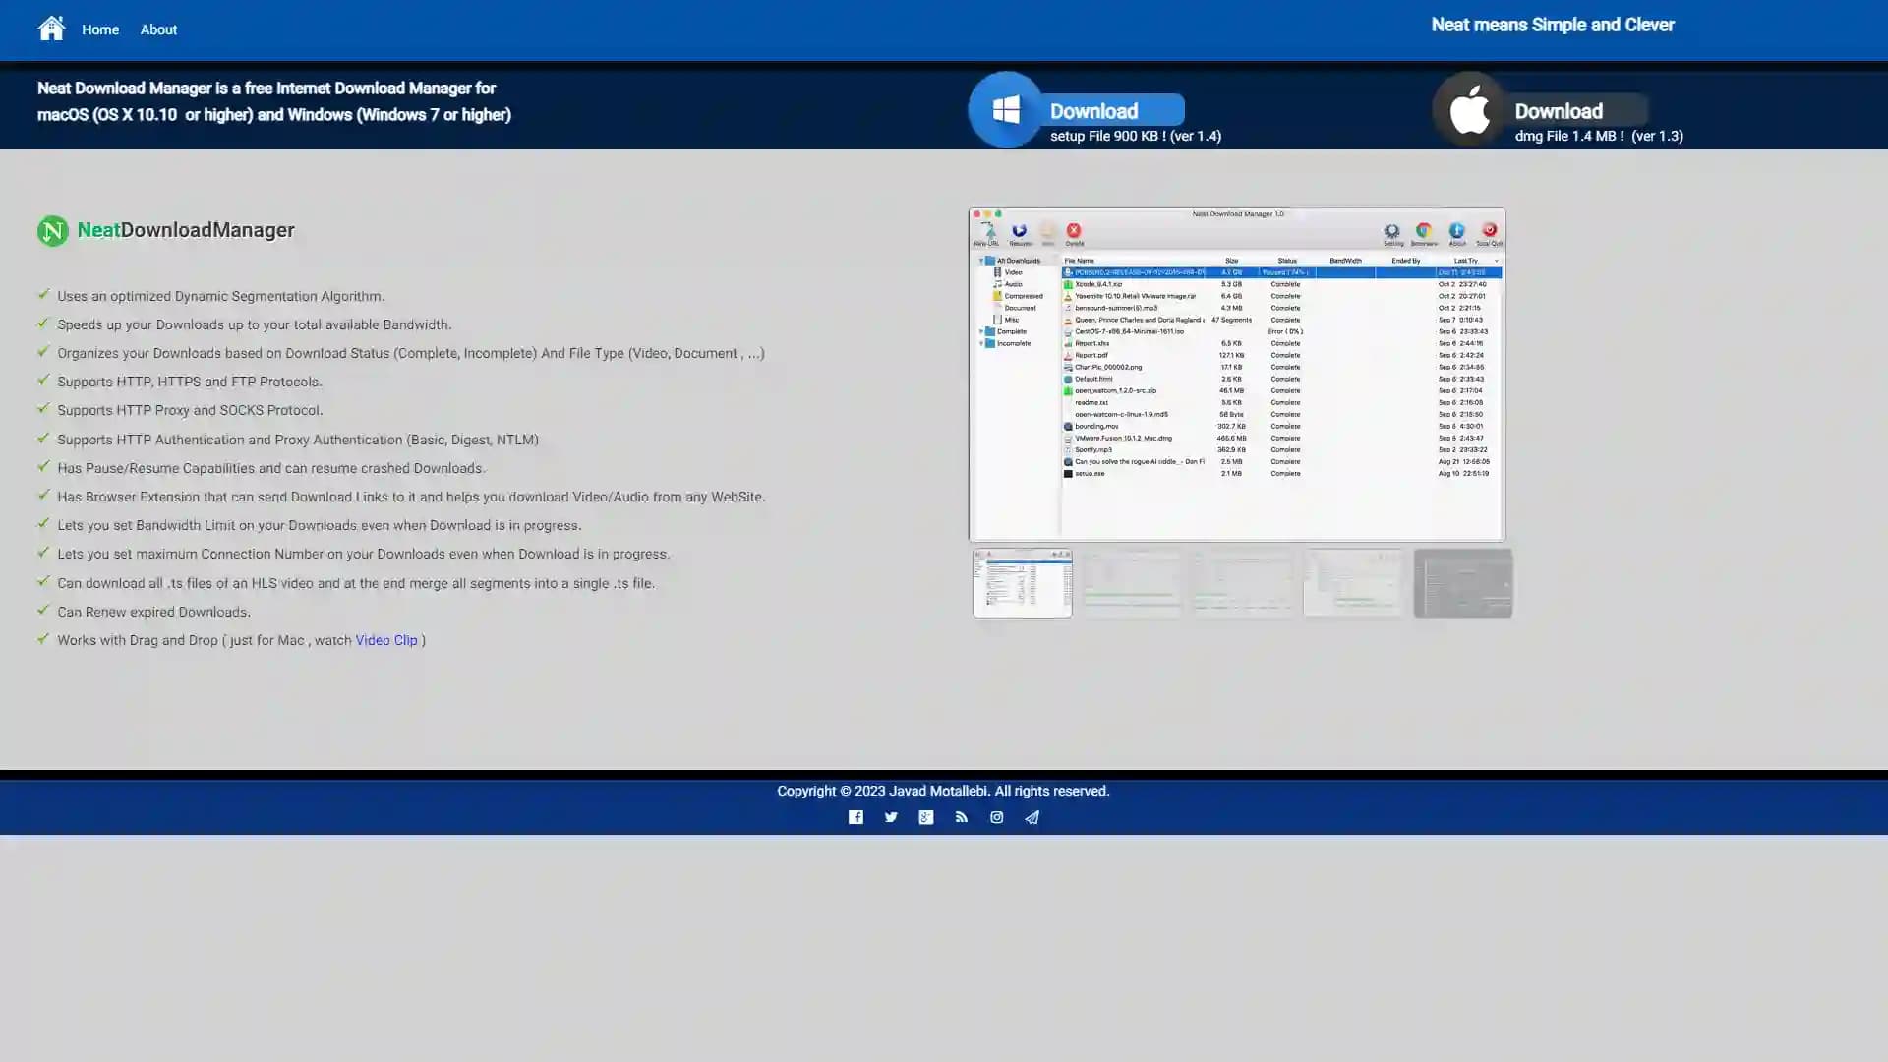Click the Windows Download button

click(1093, 110)
